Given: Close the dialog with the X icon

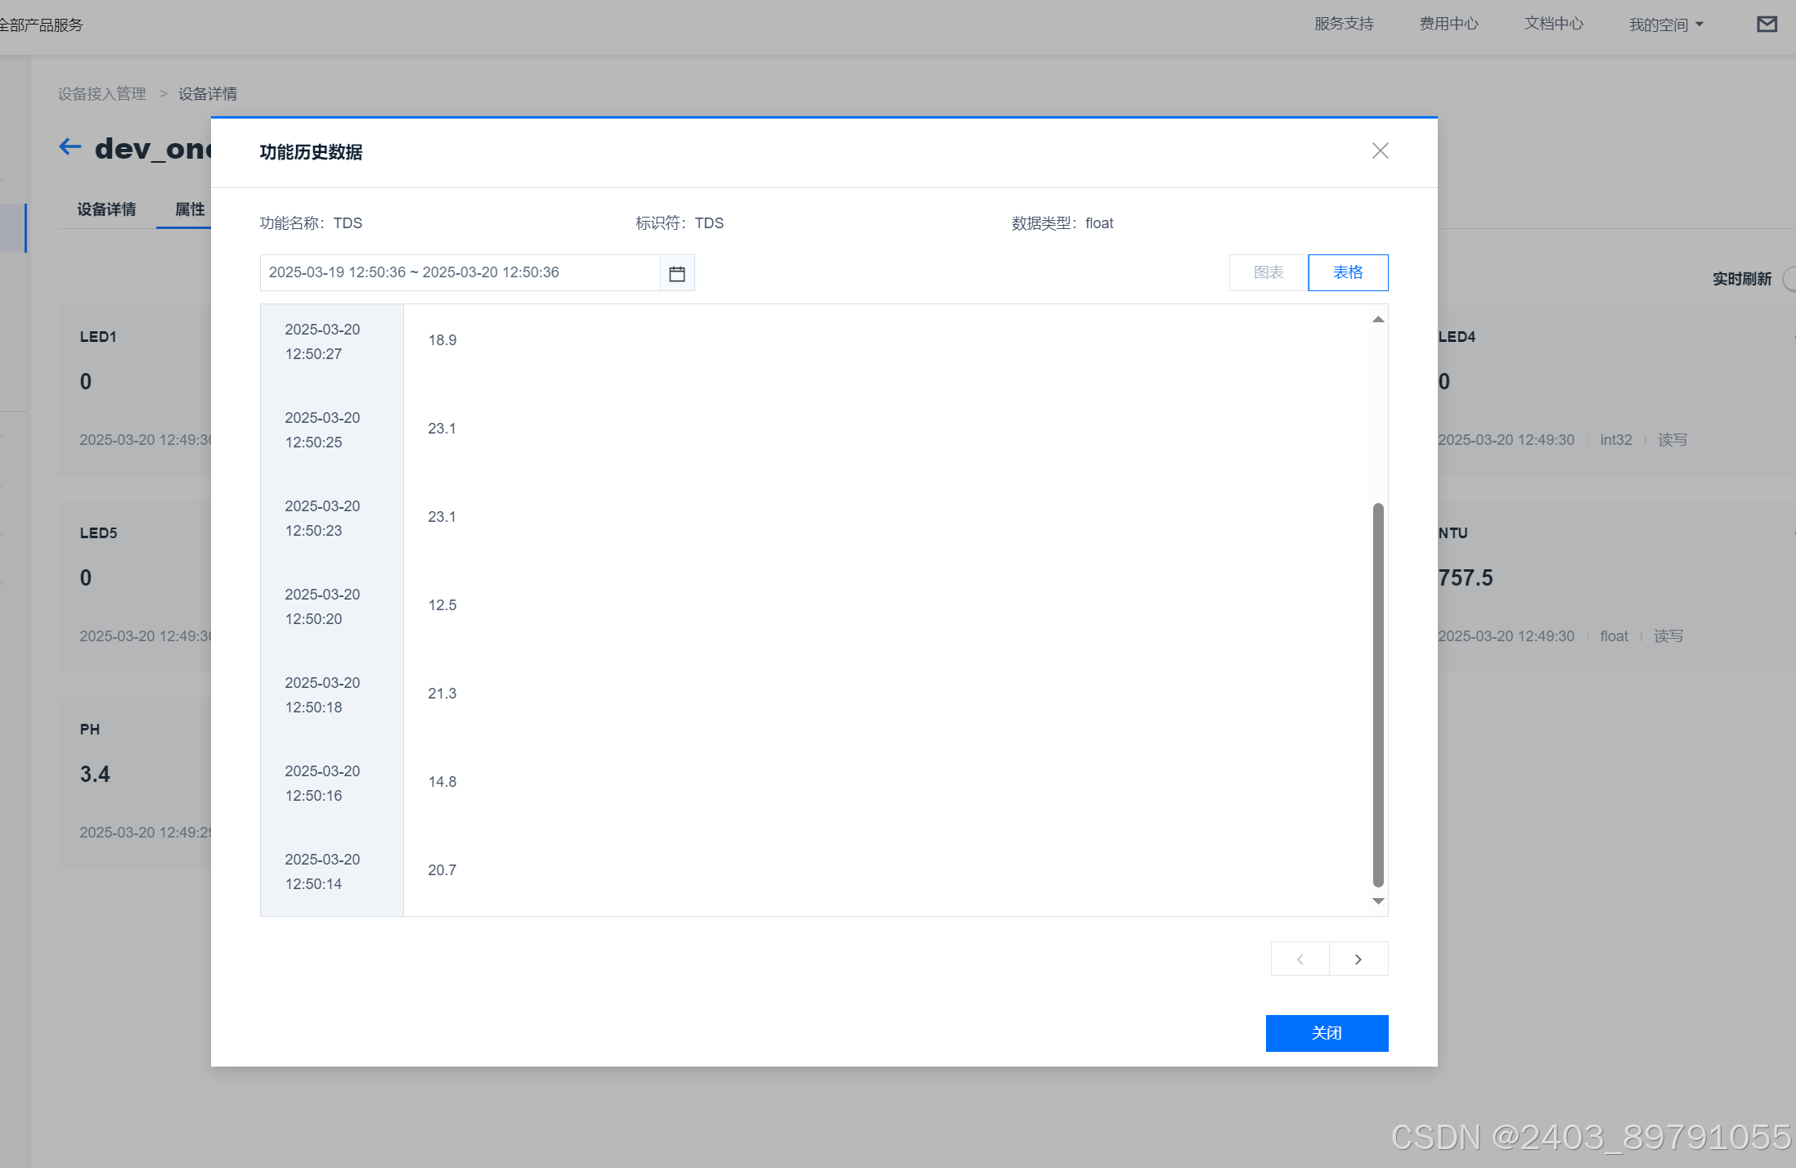Looking at the screenshot, I should 1380,150.
